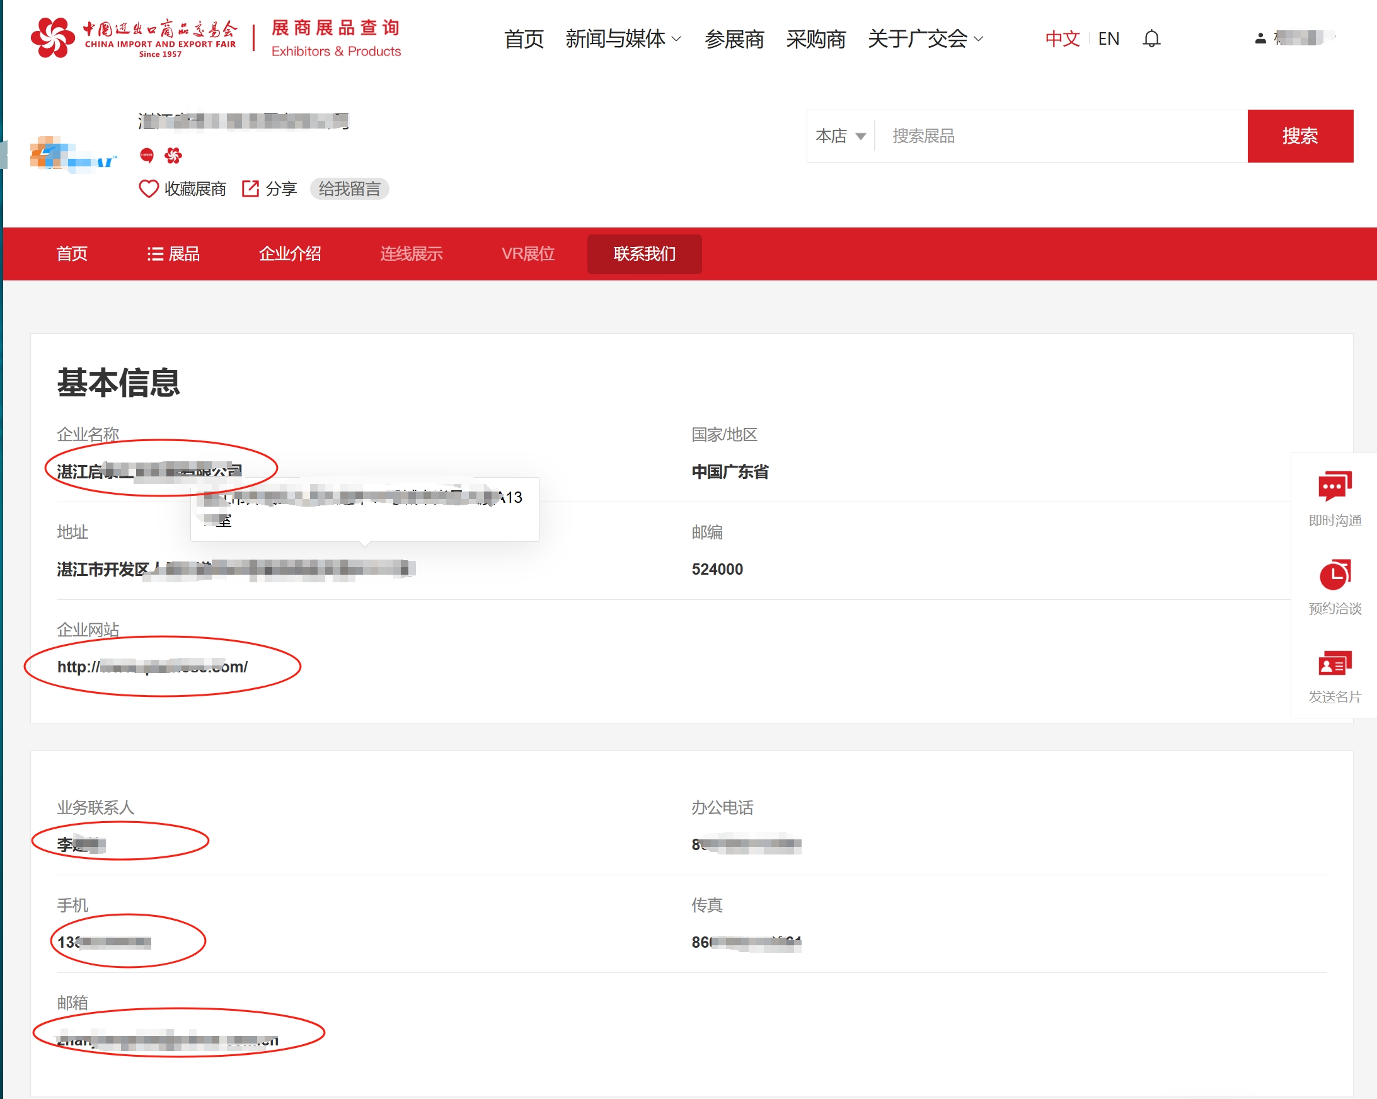Open the company website link

coord(153,667)
